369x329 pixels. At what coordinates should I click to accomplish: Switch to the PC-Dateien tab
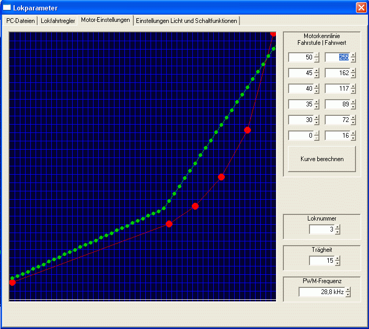click(20, 21)
